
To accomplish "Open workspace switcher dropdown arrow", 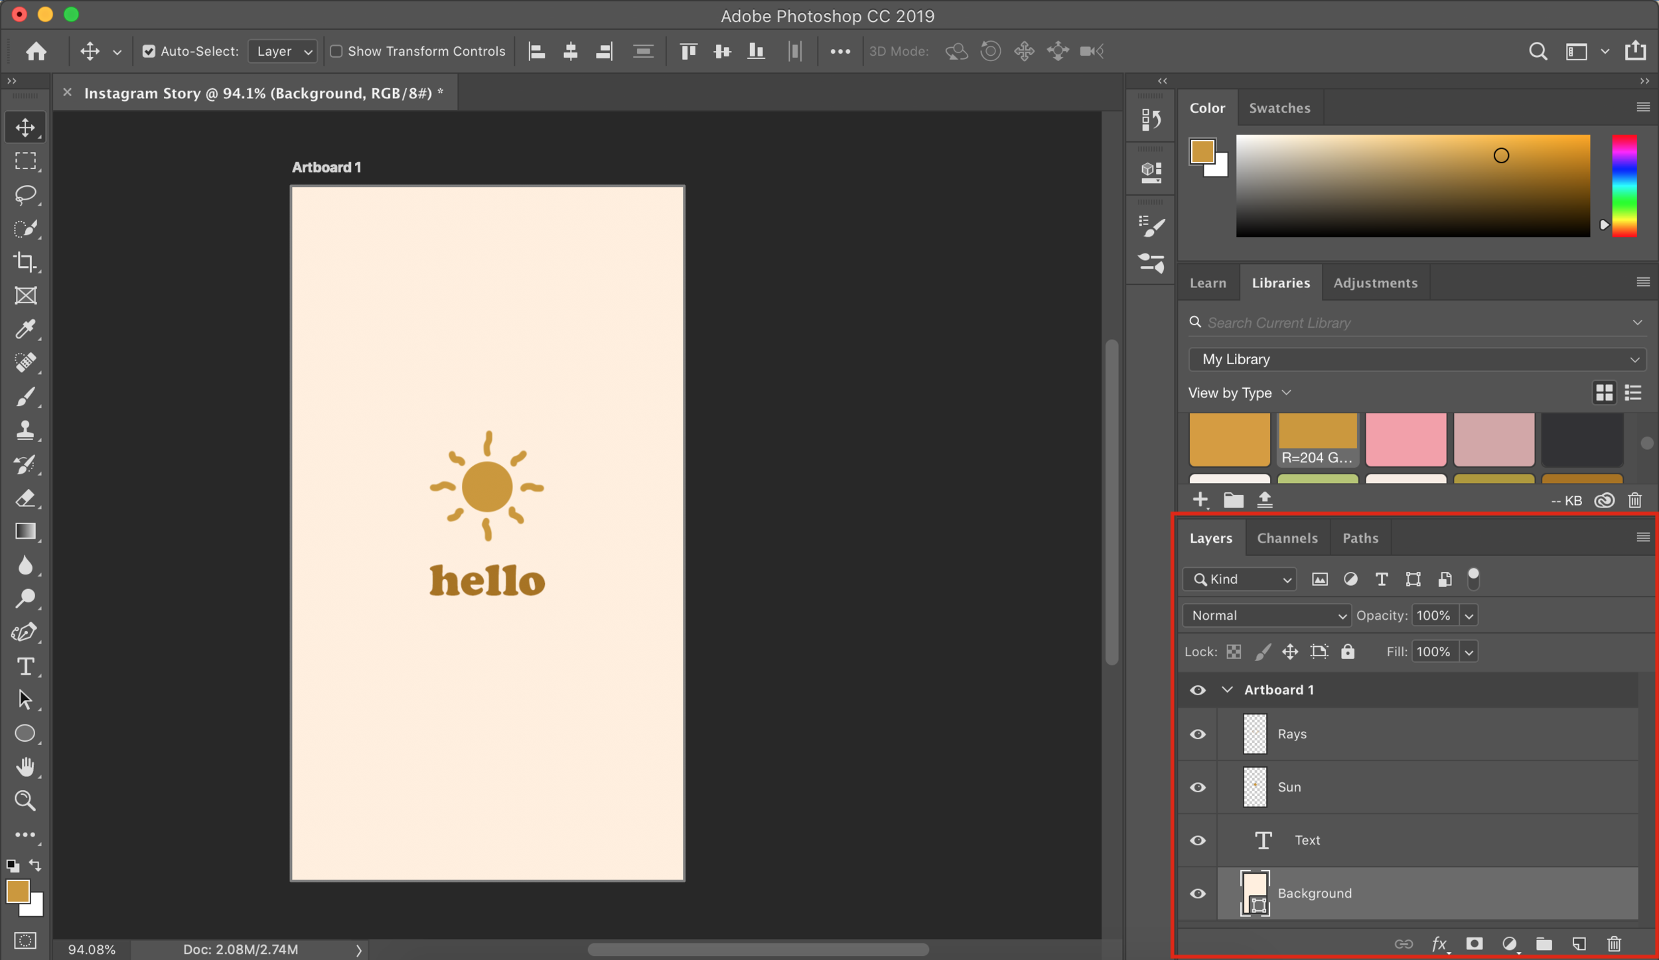I will [1605, 51].
